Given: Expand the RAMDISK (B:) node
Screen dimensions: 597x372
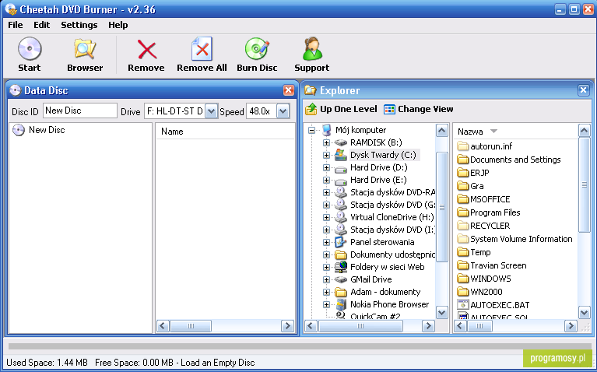Looking at the screenshot, I should [x=326, y=142].
